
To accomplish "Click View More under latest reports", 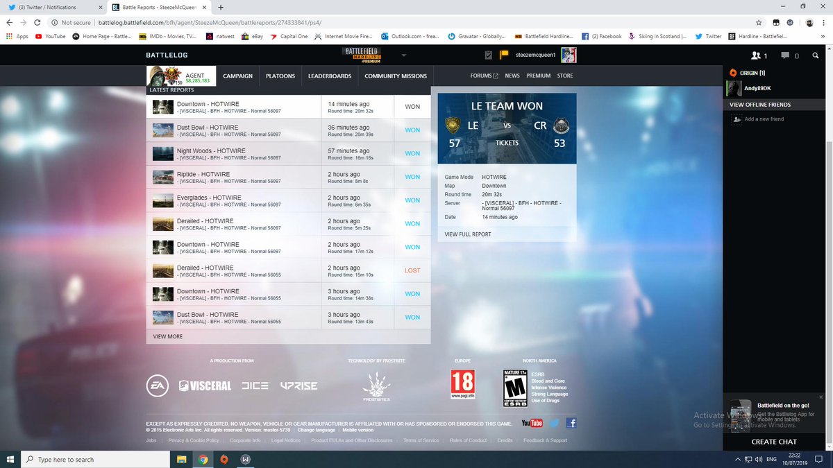I will pyautogui.click(x=168, y=336).
